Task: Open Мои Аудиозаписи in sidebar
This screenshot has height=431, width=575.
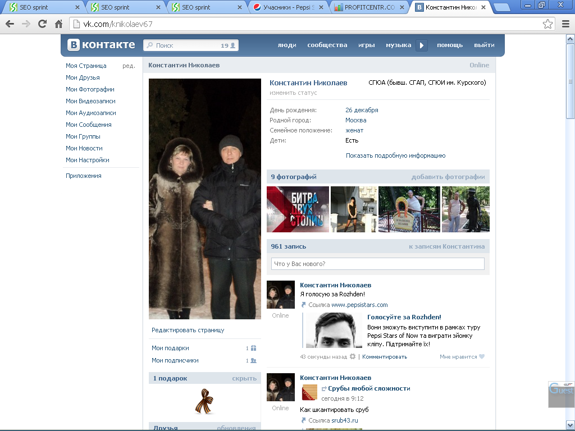Action: point(91,113)
